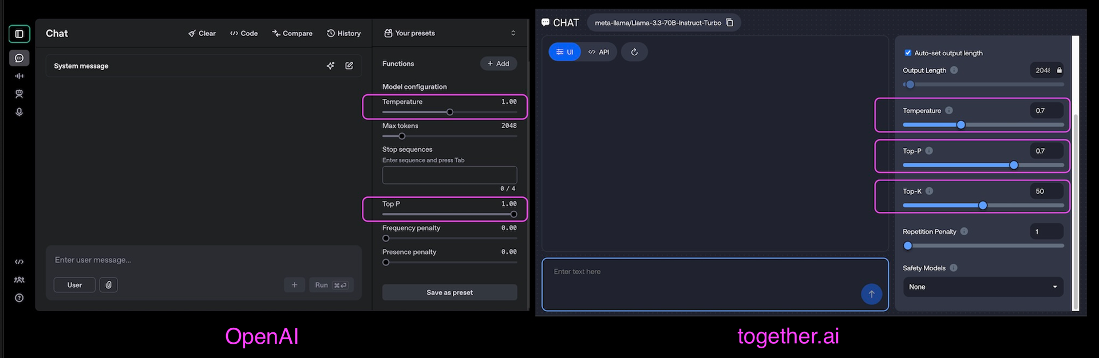Open the Your presets dropdown
The height and width of the screenshot is (358, 1099).
[x=450, y=33]
